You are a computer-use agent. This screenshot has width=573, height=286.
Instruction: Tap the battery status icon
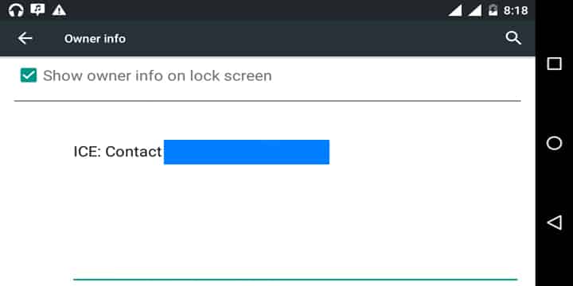click(x=493, y=10)
